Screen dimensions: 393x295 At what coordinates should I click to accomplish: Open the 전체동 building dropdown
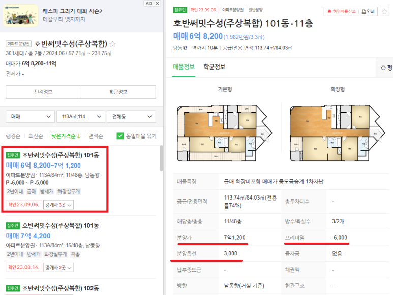[x=131, y=117]
